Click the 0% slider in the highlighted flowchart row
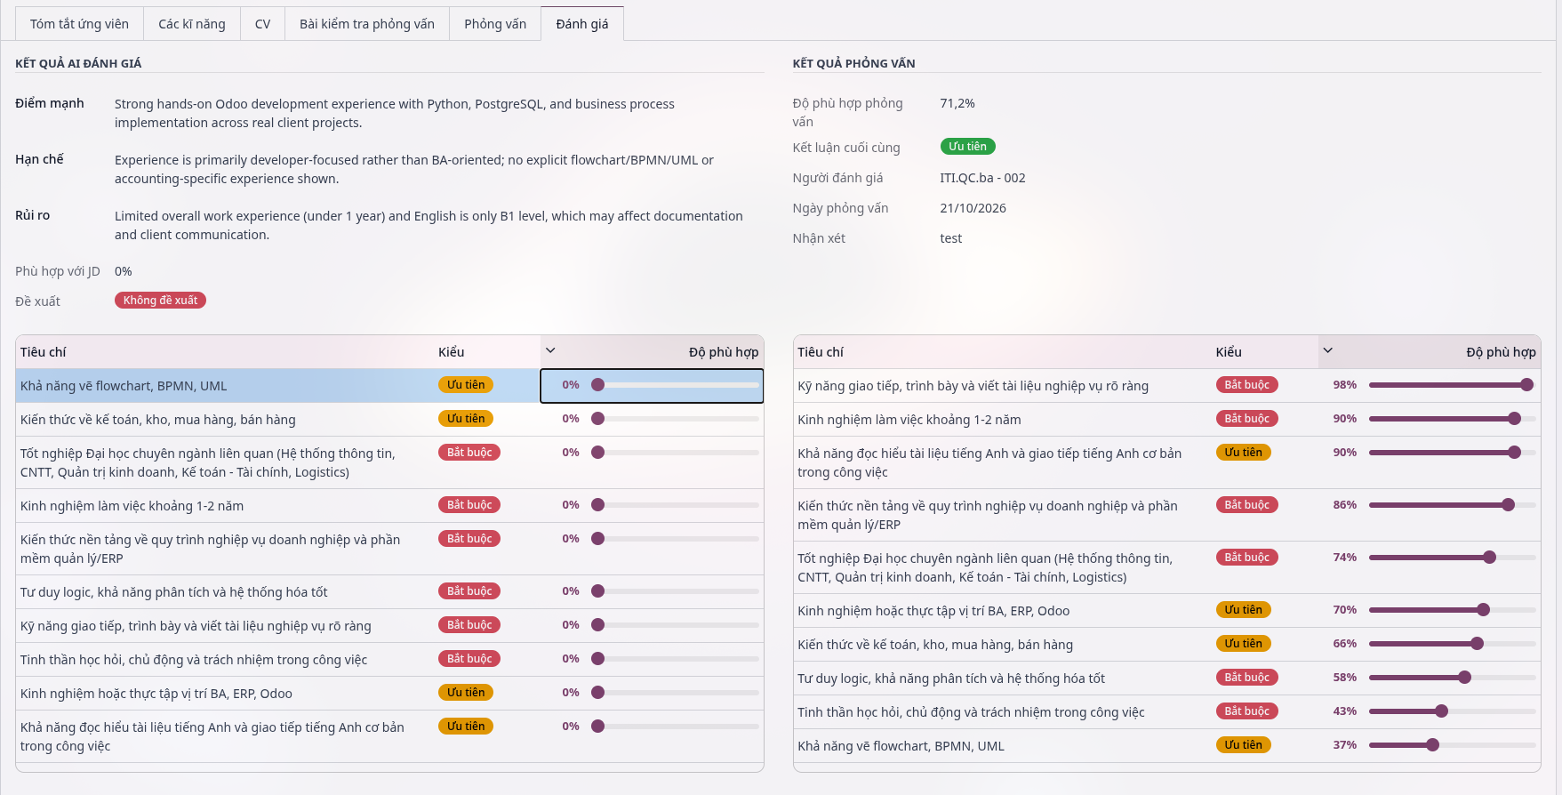The image size is (1562, 795). [x=676, y=385]
